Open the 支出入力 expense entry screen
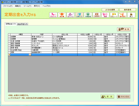139x106 pixels. [53, 15]
